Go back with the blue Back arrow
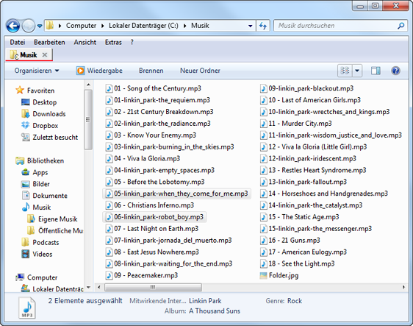The height and width of the screenshot is (326, 413). [13, 26]
